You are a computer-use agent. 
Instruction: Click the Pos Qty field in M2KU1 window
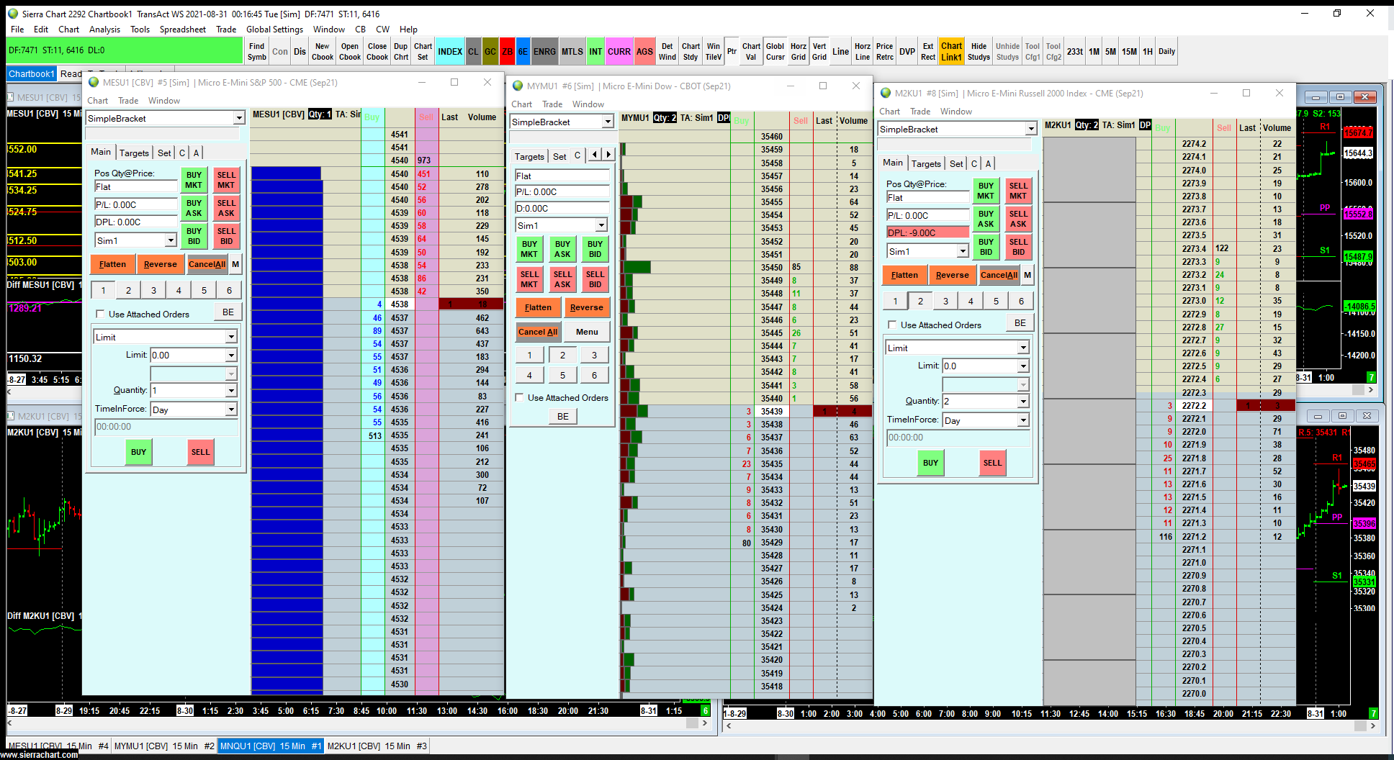click(928, 197)
